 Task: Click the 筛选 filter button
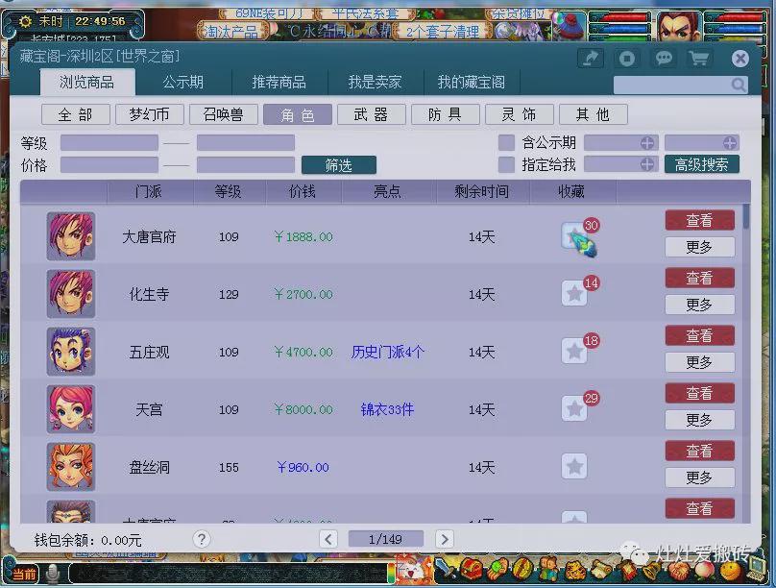(x=338, y=163)
